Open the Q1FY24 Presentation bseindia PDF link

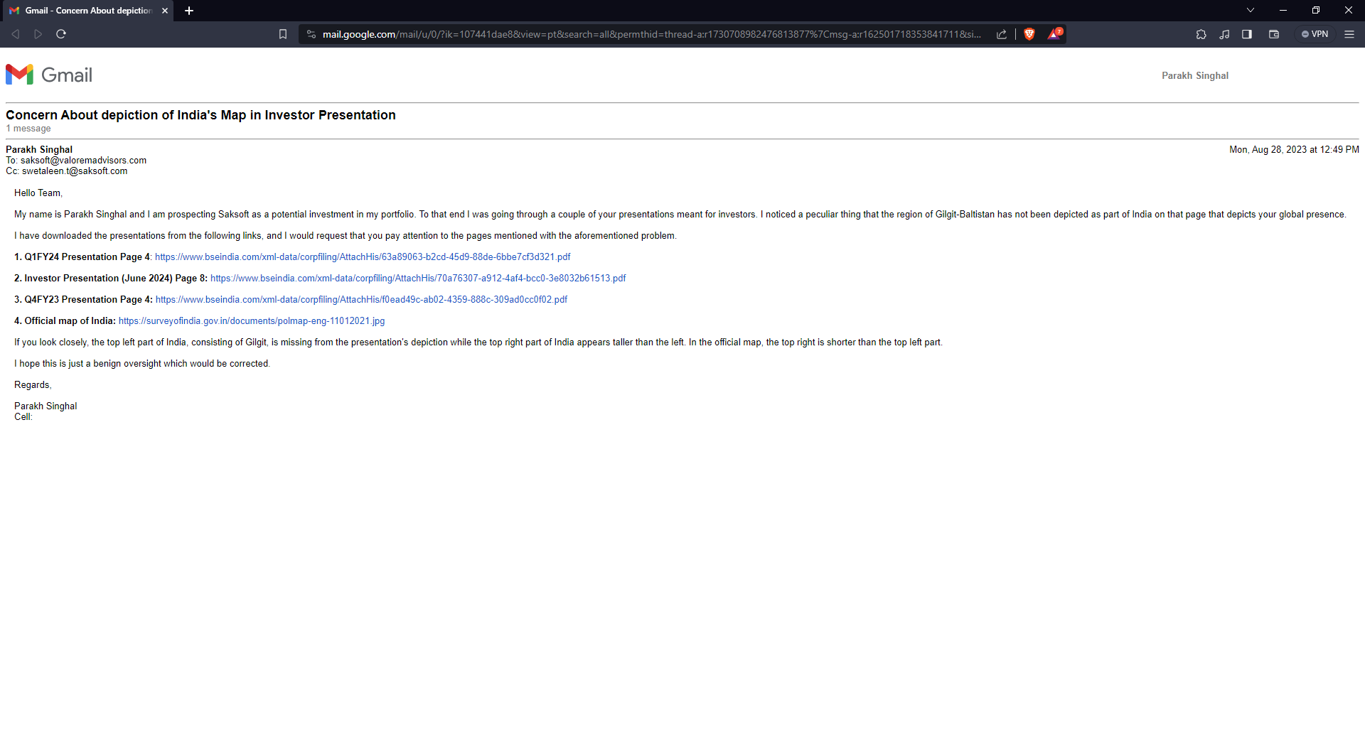click(363, 257)
